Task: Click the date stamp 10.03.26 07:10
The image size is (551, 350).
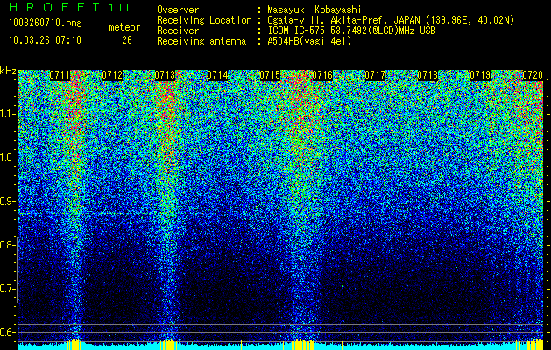Action: [45, 40]
